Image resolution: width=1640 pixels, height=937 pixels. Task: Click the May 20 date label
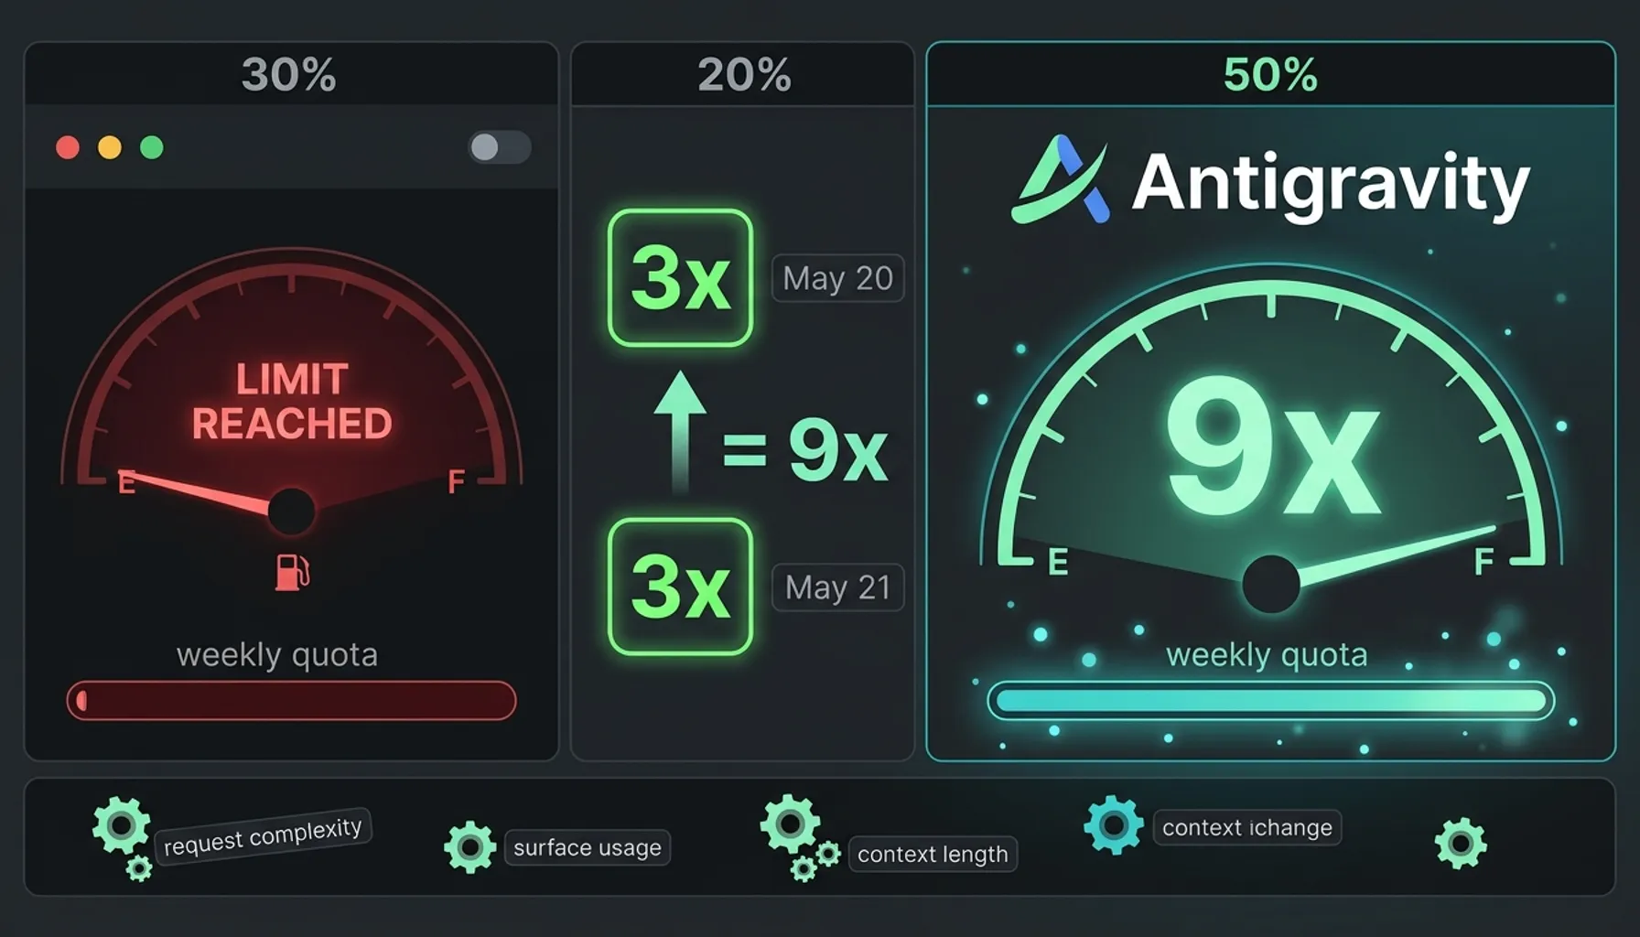[x=837, y=278]
